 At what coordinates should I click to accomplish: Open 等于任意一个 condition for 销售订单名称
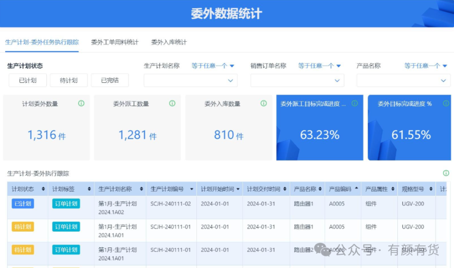coord(319,66)
